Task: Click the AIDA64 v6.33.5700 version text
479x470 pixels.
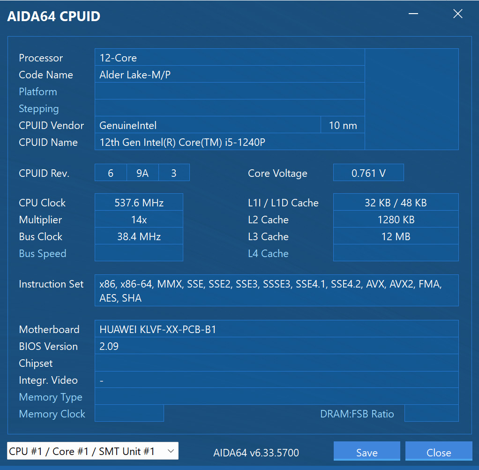Action: coord(256,452)
